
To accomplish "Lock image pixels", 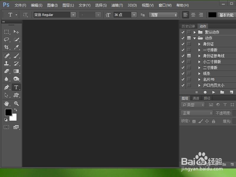I will (201, 121).
